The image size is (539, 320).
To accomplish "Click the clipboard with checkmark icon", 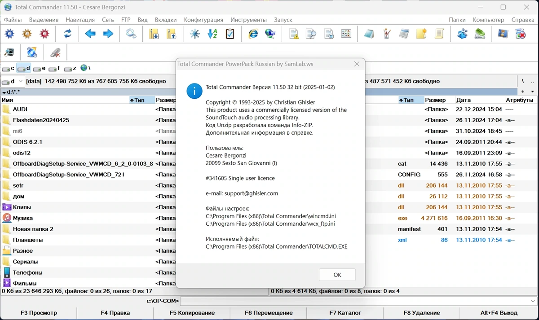I will [230, 34].
